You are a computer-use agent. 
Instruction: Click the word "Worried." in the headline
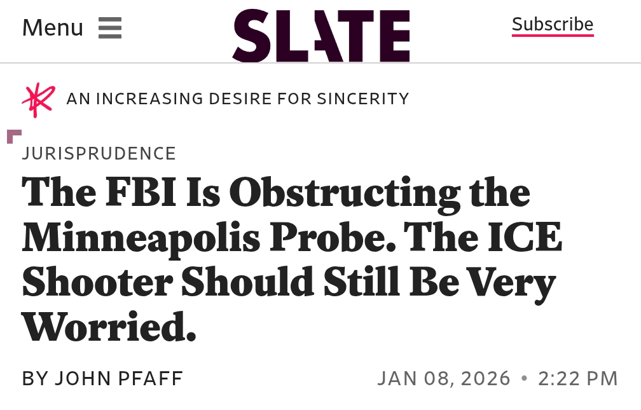[109, 327]
